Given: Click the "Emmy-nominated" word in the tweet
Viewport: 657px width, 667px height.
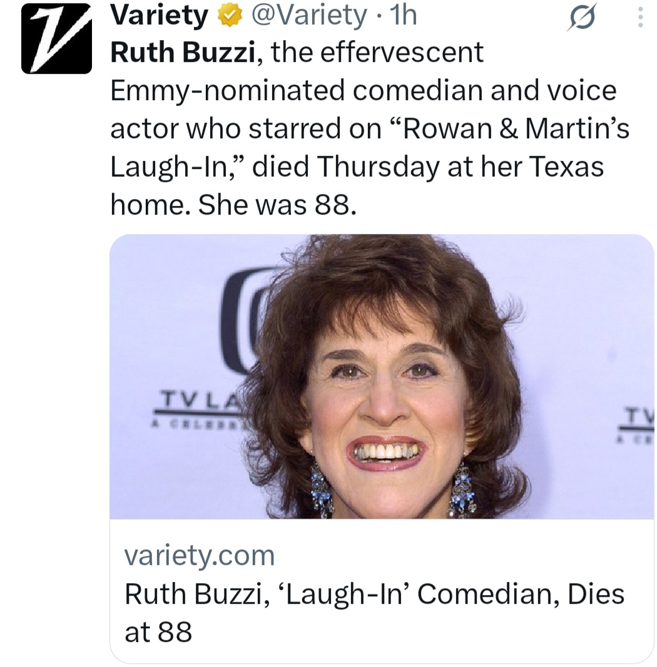Looking at the screenshot, I should pos(227,91).
